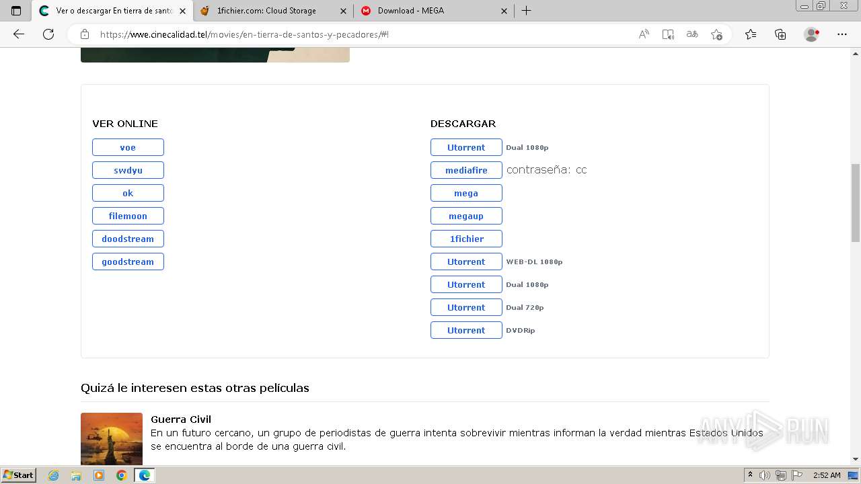This screenshot has height=484, width=861.
Task: Click the Quizá le interesen estas otras películas heading
Action: pos(195,388)
